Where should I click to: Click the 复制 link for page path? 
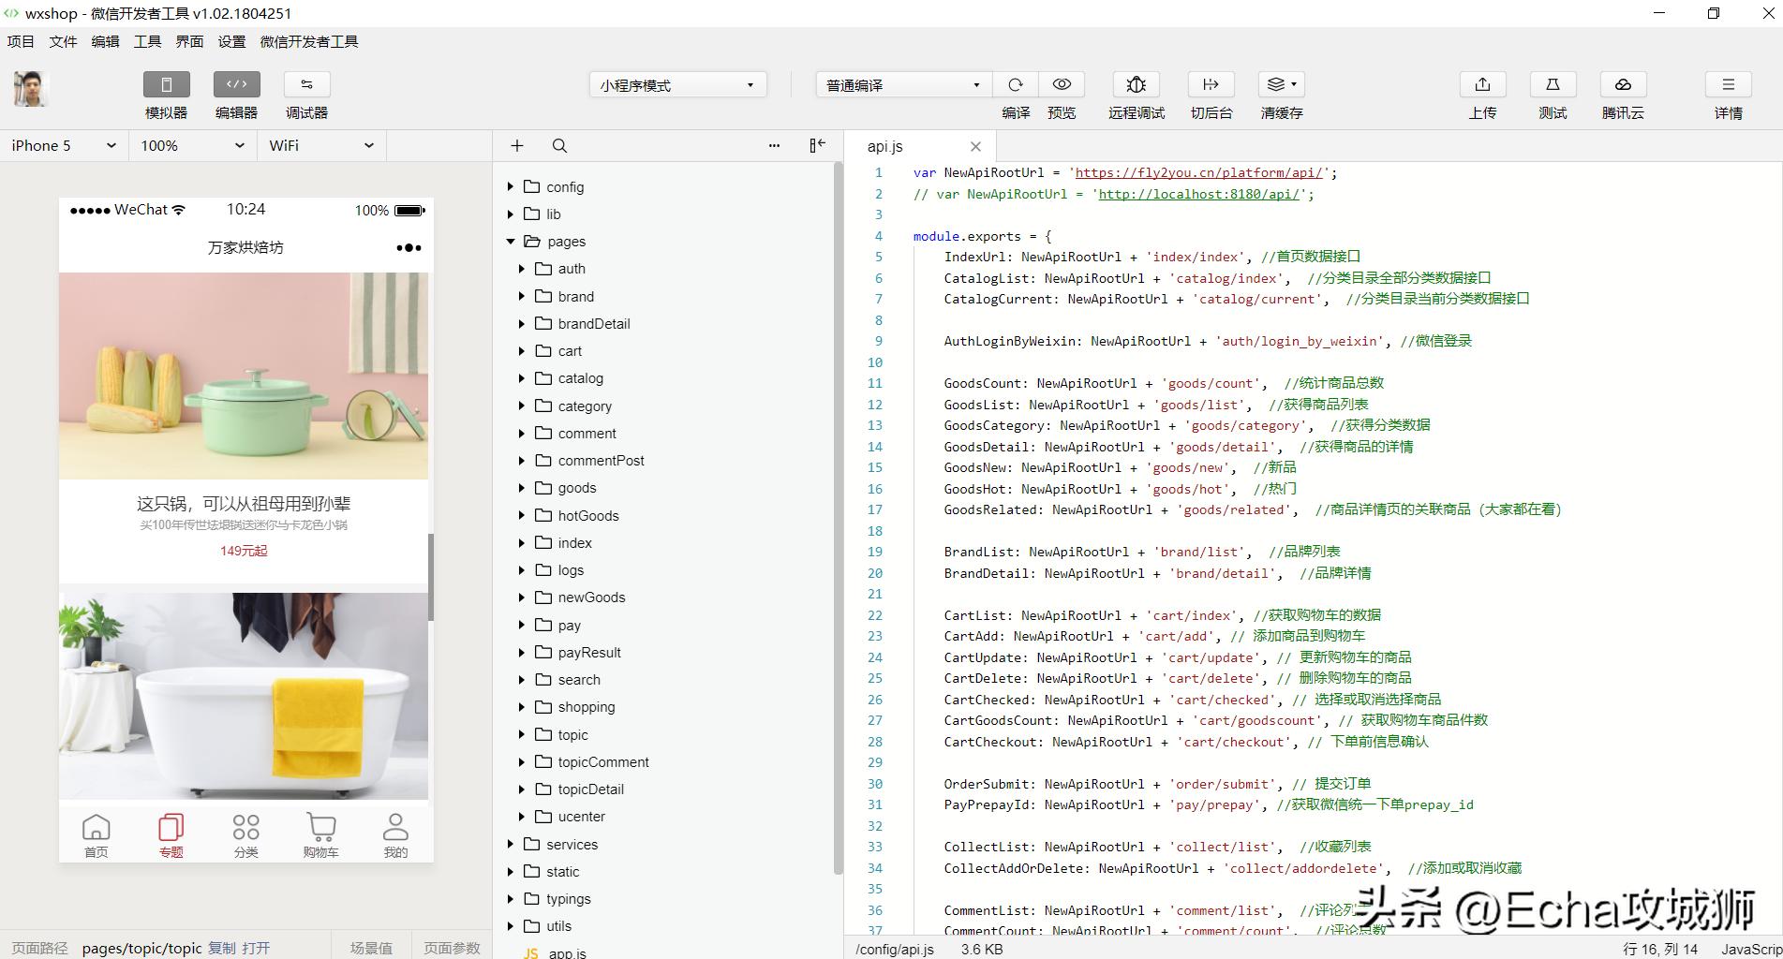pos(222,948)
